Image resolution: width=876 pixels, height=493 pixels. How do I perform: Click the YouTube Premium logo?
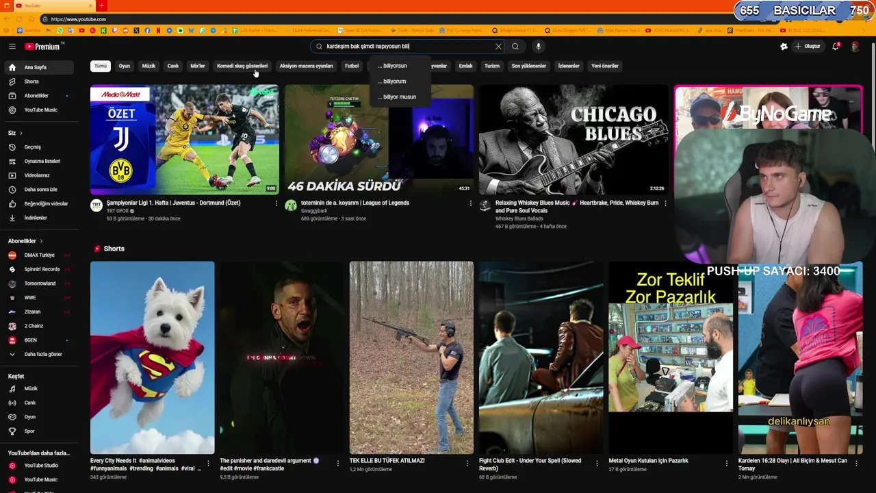pyautogui.click(x=44, y=47)
